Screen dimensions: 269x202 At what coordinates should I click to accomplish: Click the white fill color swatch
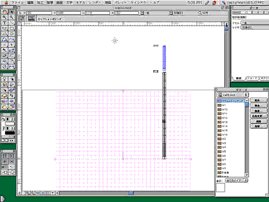coord(10,124)
